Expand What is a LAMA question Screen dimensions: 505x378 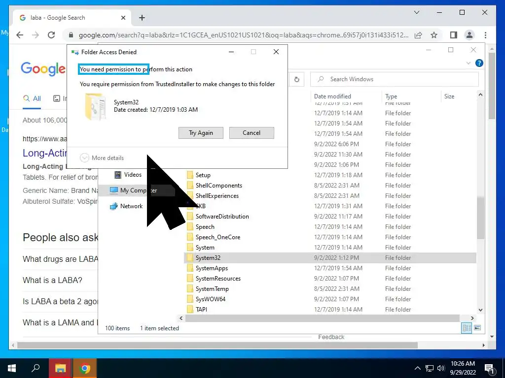coord(60,322)
